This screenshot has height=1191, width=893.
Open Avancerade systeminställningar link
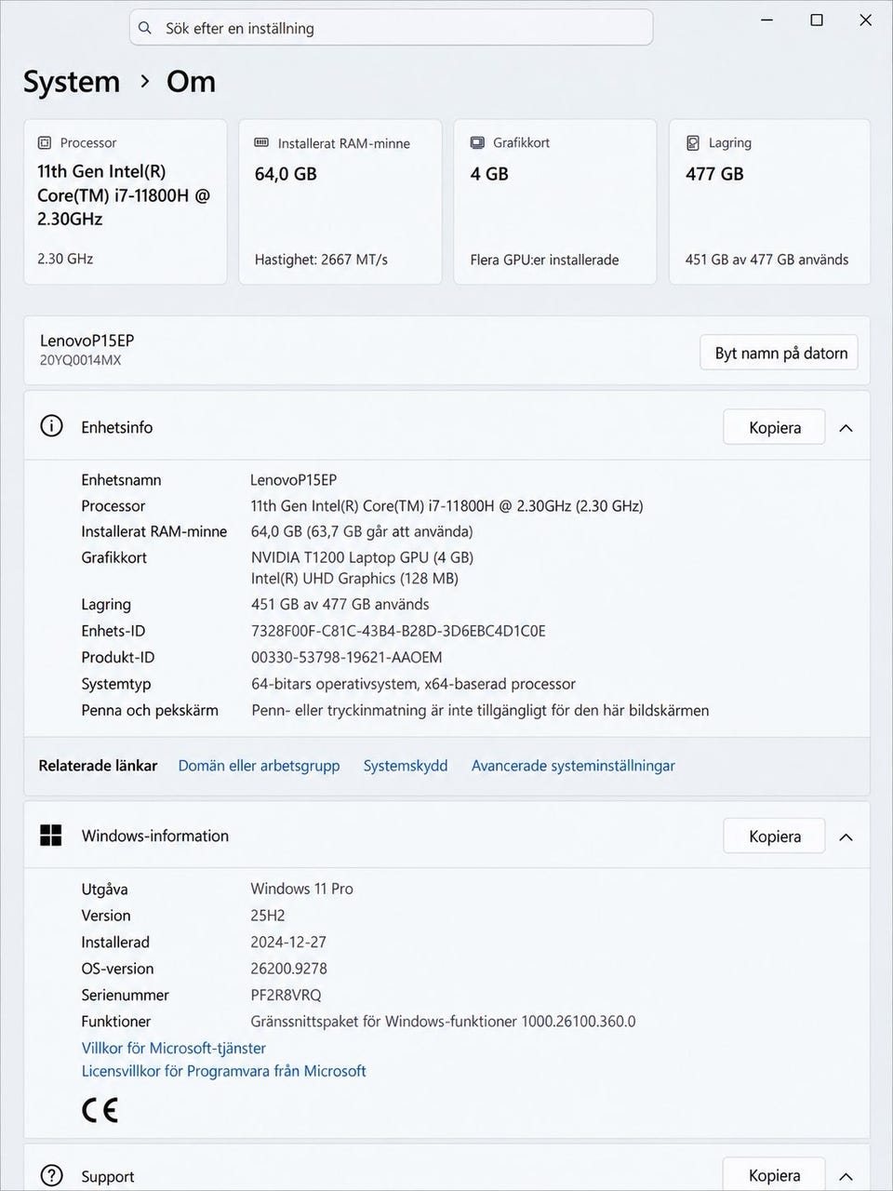(573, 766)
